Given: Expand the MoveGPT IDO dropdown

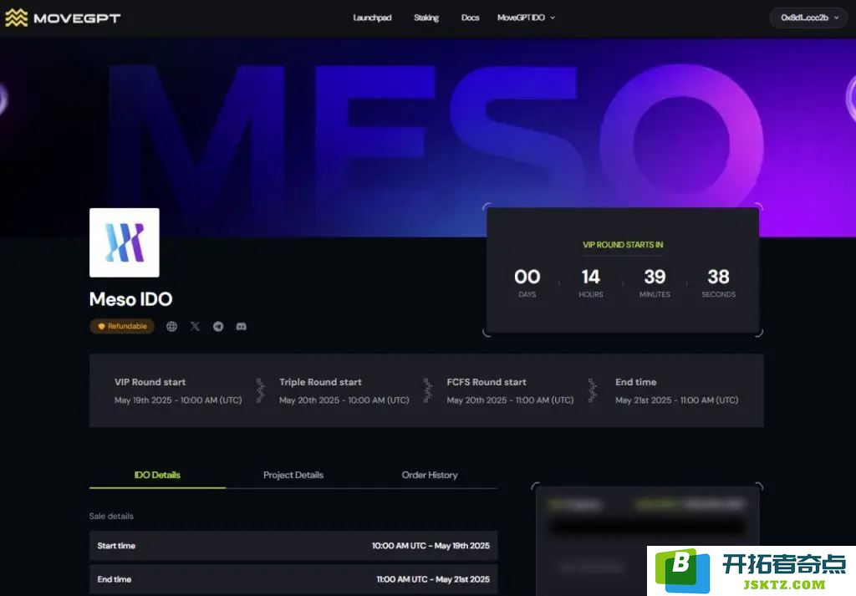Looking at the screenshot, I should [526, 18].
